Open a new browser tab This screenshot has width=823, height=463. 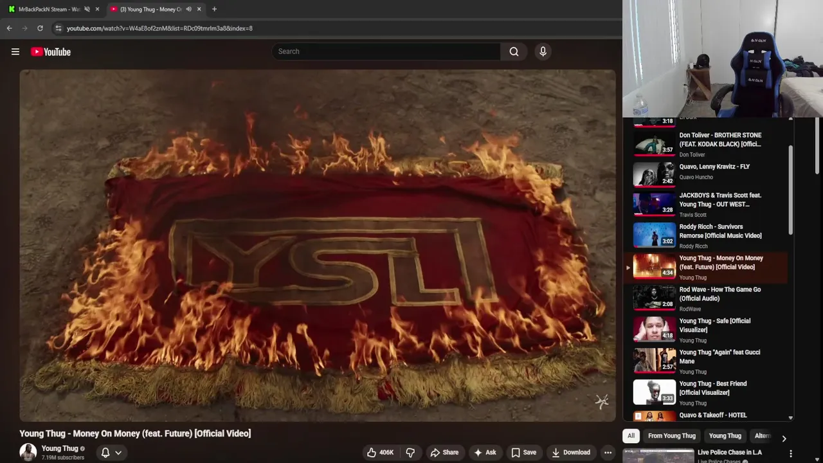click(214, 9)
